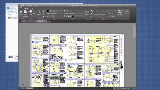Open the User Interface settings icon
This screenshot has width=160, height=90.
(x=120, y=11)
